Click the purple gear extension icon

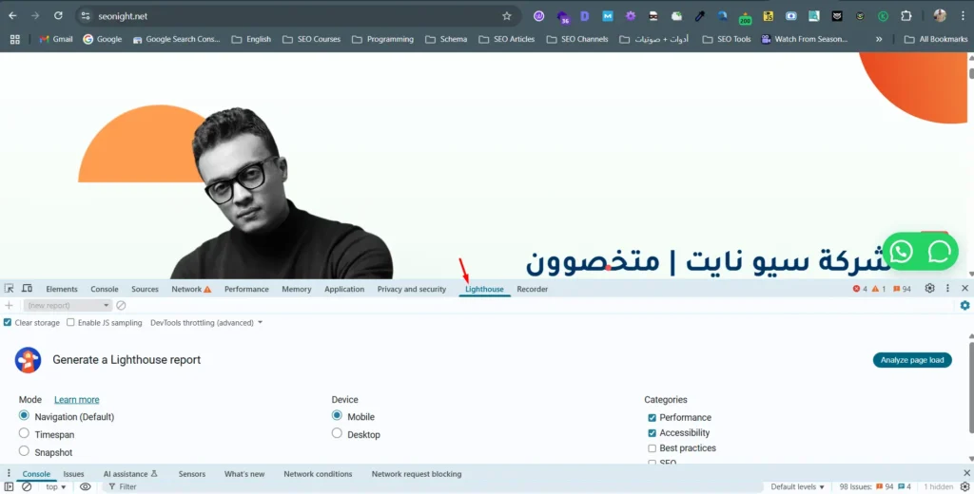[x=631, y=16]
